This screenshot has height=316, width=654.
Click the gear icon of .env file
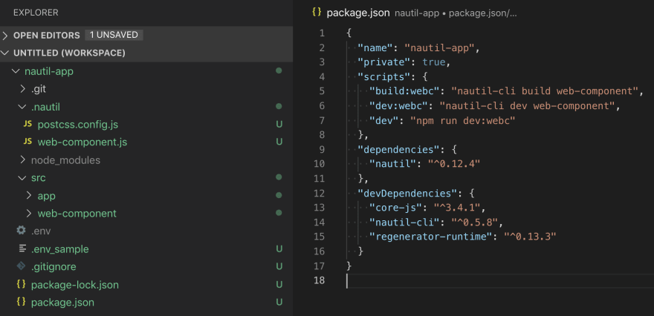21,230
